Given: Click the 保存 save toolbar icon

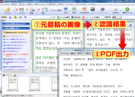Looking at the screenshot, I should [x=44, y=9].
